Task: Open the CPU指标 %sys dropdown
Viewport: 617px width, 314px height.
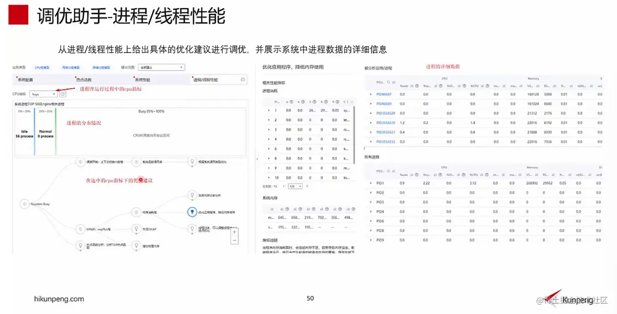Action: click(x=43, y=94)
